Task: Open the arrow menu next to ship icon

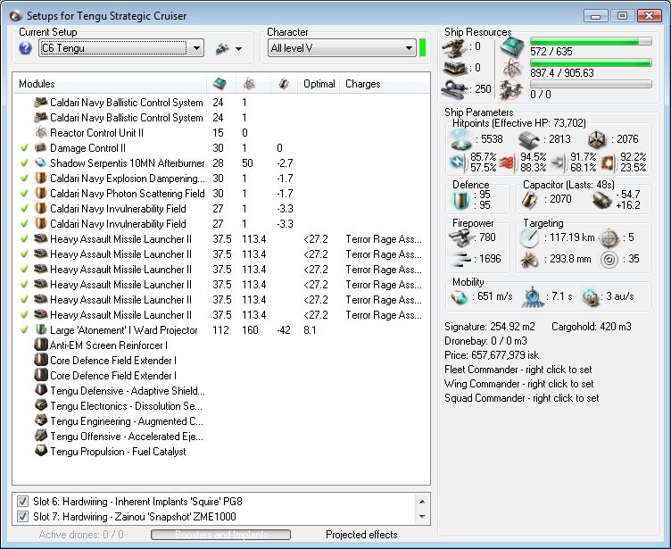Action: tap(239, 49)
